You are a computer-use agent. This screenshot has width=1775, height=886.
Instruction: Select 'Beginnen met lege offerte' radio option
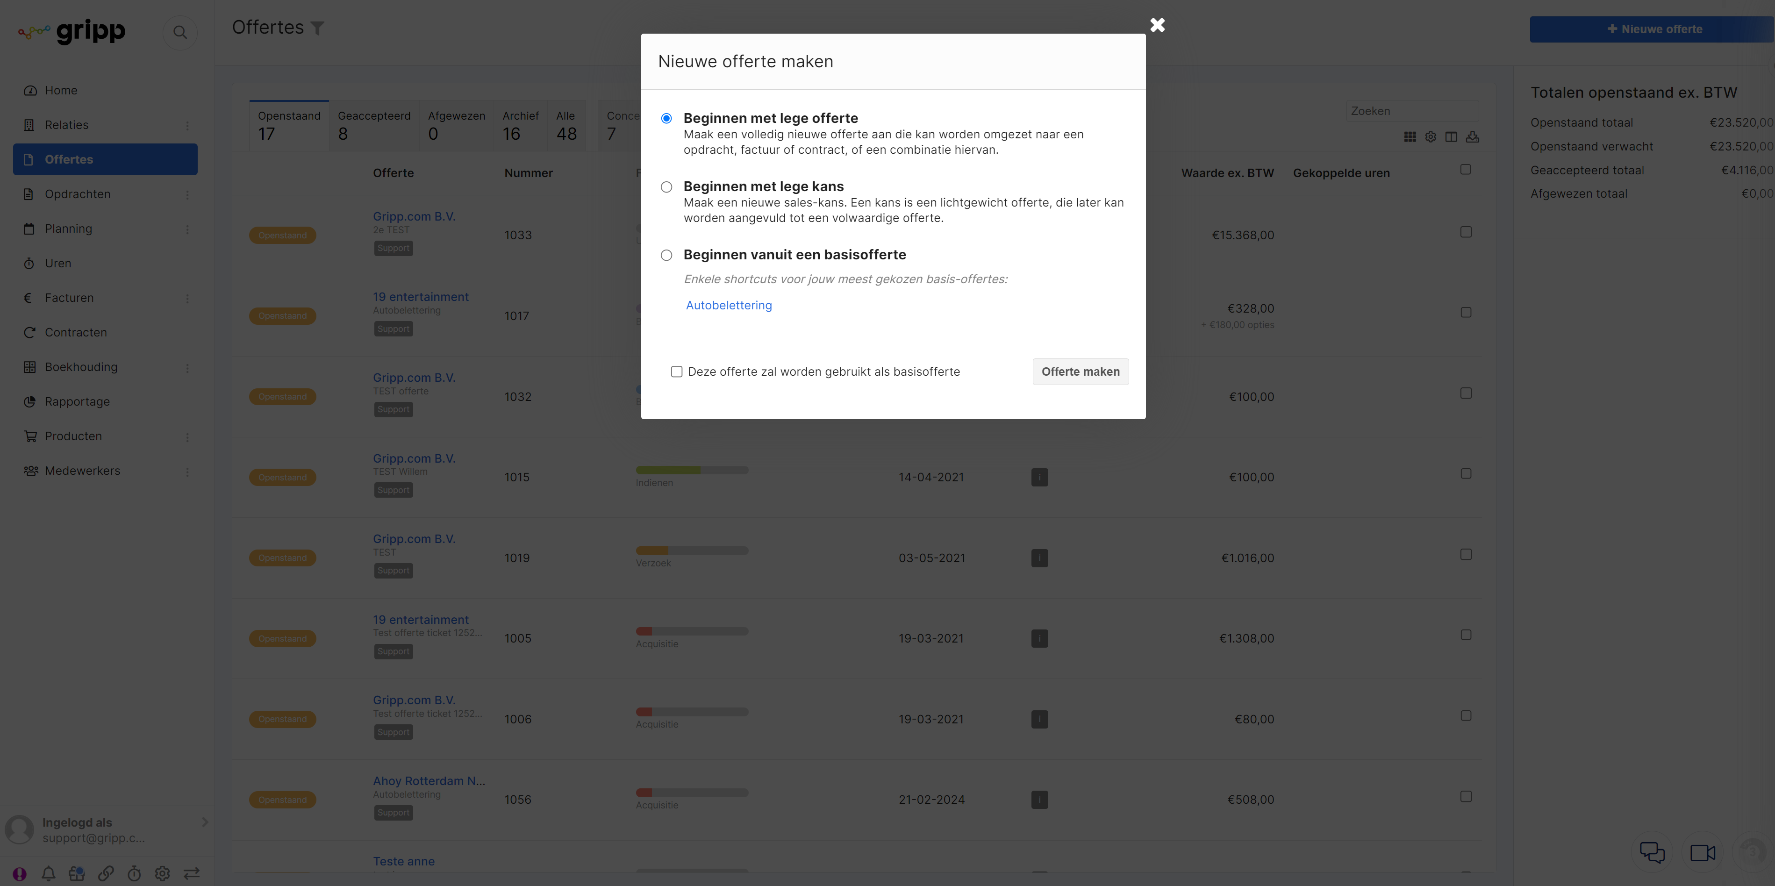(666, 119)
